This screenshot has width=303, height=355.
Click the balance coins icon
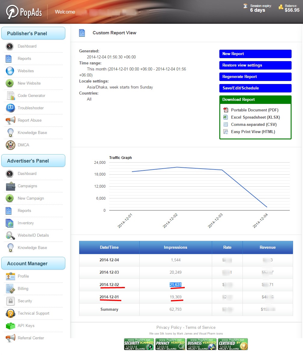tap(281, 7)
